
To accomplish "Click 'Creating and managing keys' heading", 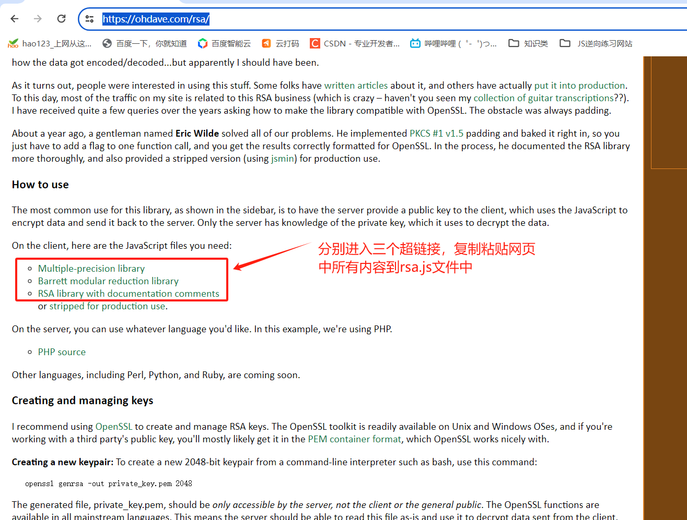I will (83, 401).
